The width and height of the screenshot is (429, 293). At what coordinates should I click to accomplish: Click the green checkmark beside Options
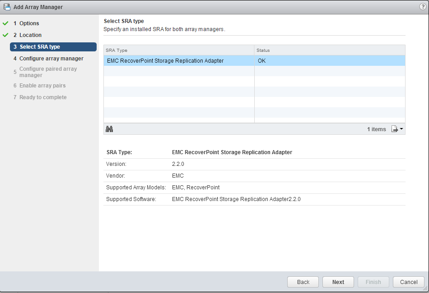[5, 23]
